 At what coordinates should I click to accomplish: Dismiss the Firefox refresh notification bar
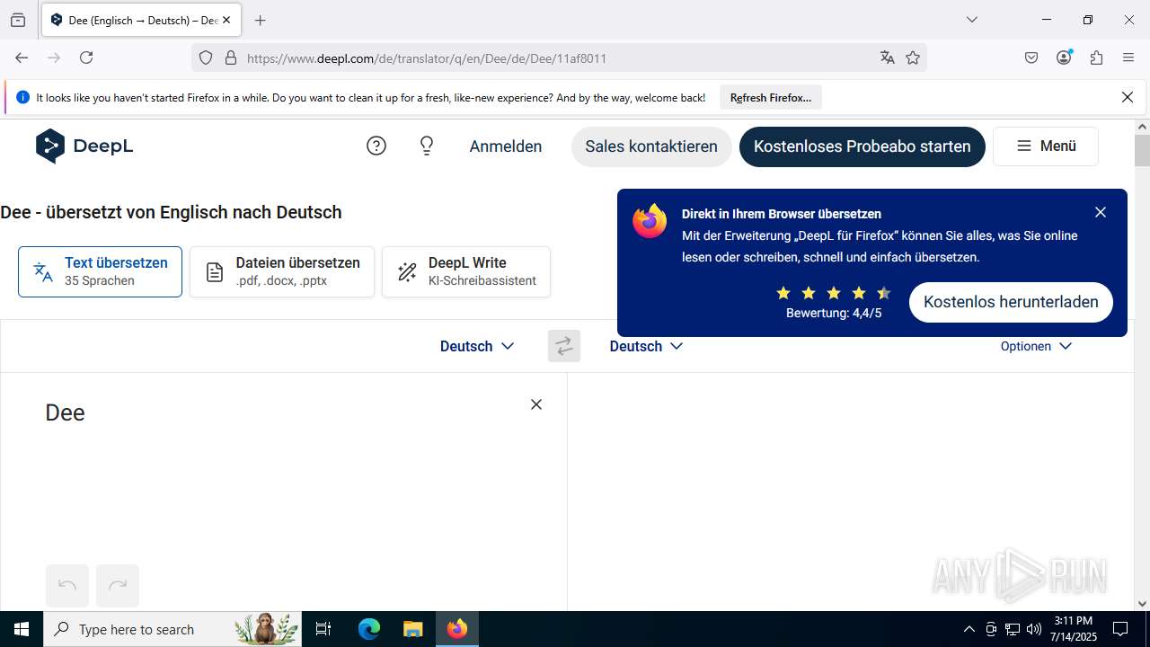coord(1128,97)
